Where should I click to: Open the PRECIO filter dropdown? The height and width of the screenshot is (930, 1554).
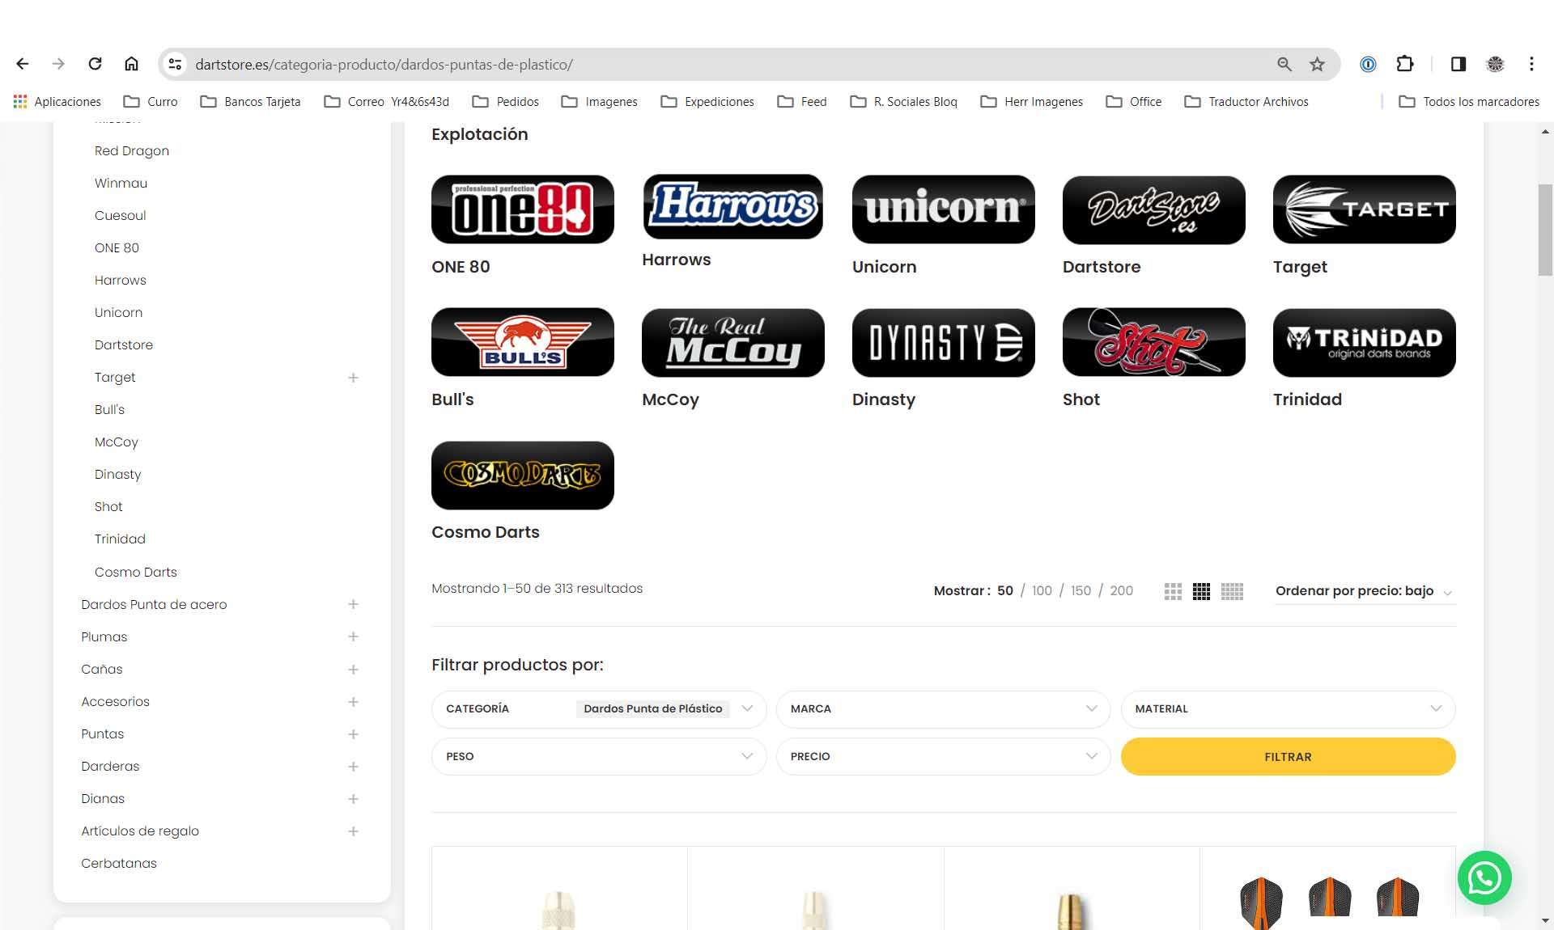click(x=944, y=757)
